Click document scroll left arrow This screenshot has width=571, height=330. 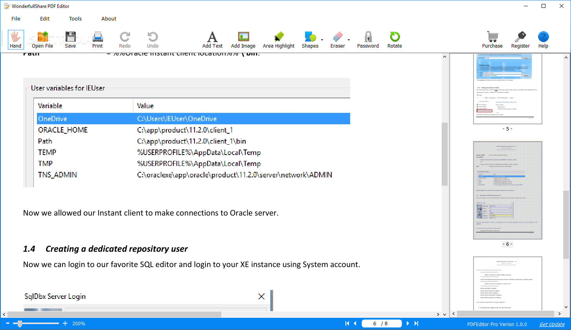[x=4, y=314]
